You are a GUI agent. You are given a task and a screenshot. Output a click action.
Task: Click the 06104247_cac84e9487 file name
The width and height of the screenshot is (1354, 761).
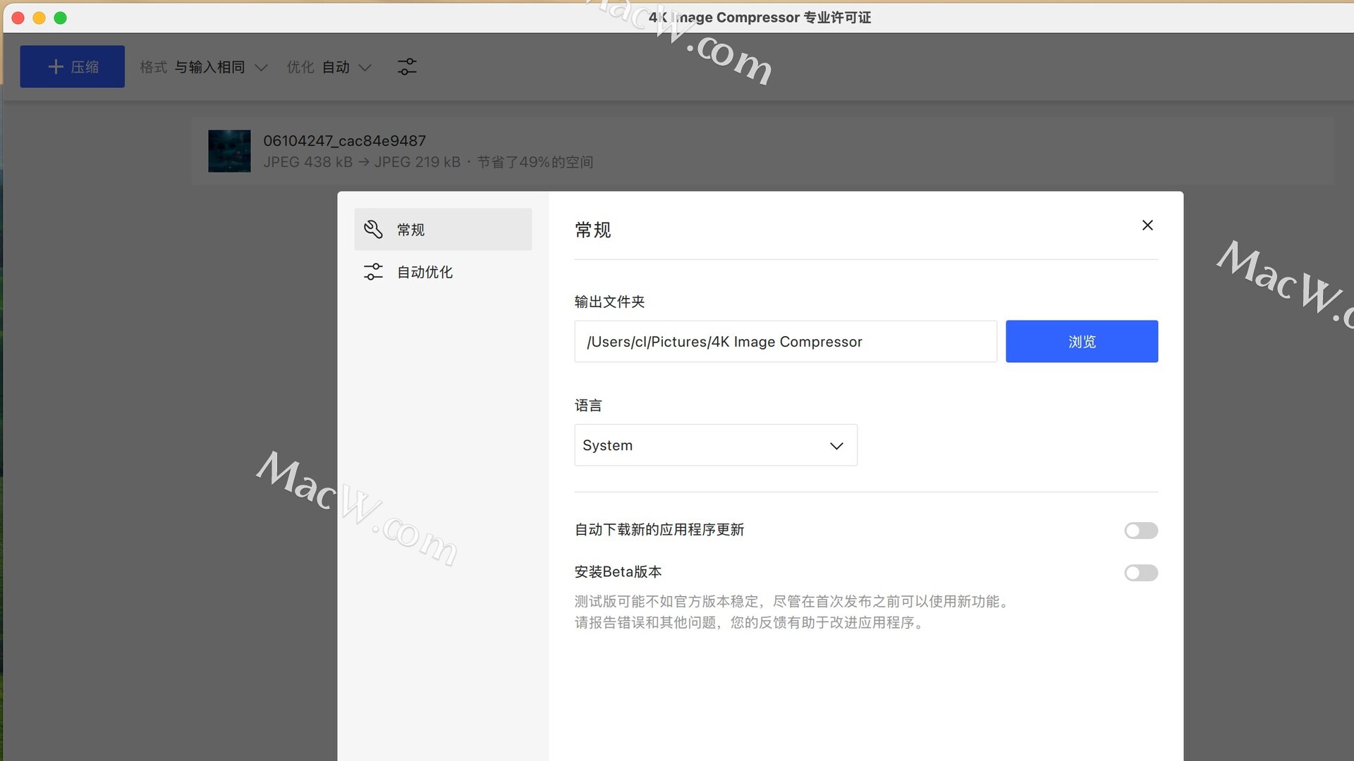[x=344, y=140]
